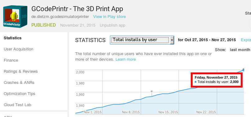Open User Acquisition section
The width and height of the screenshot is (251, 117).
19,49
